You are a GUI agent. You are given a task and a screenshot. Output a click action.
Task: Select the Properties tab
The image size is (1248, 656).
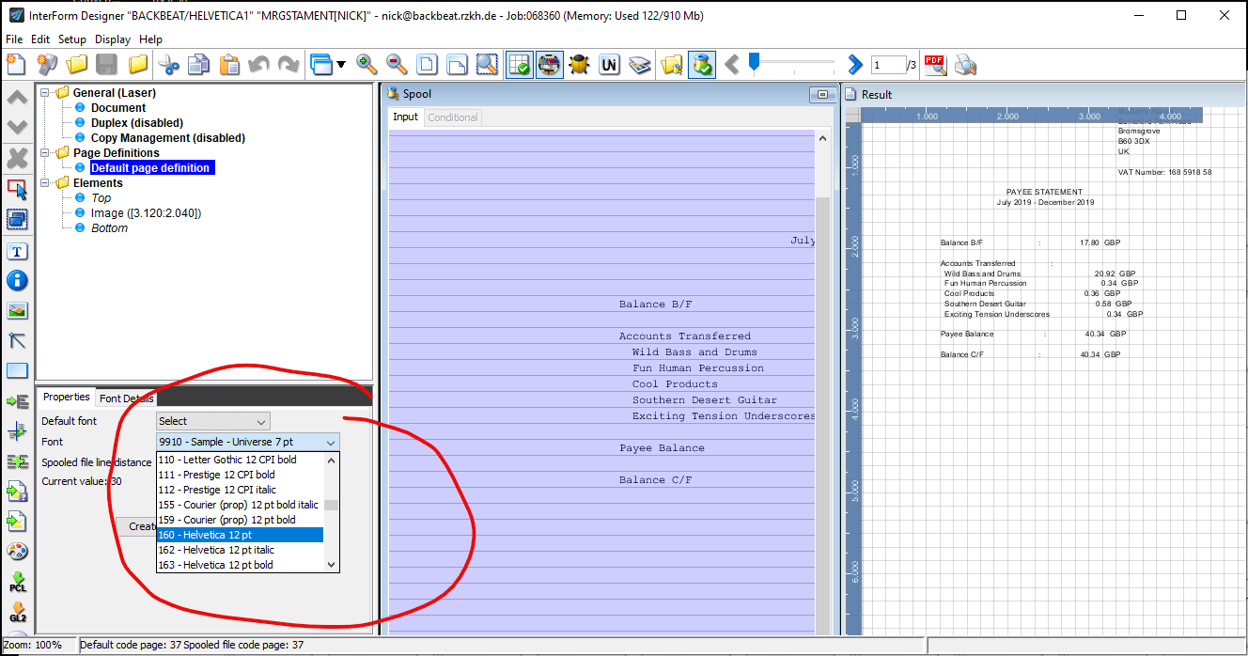click(67, 398)
